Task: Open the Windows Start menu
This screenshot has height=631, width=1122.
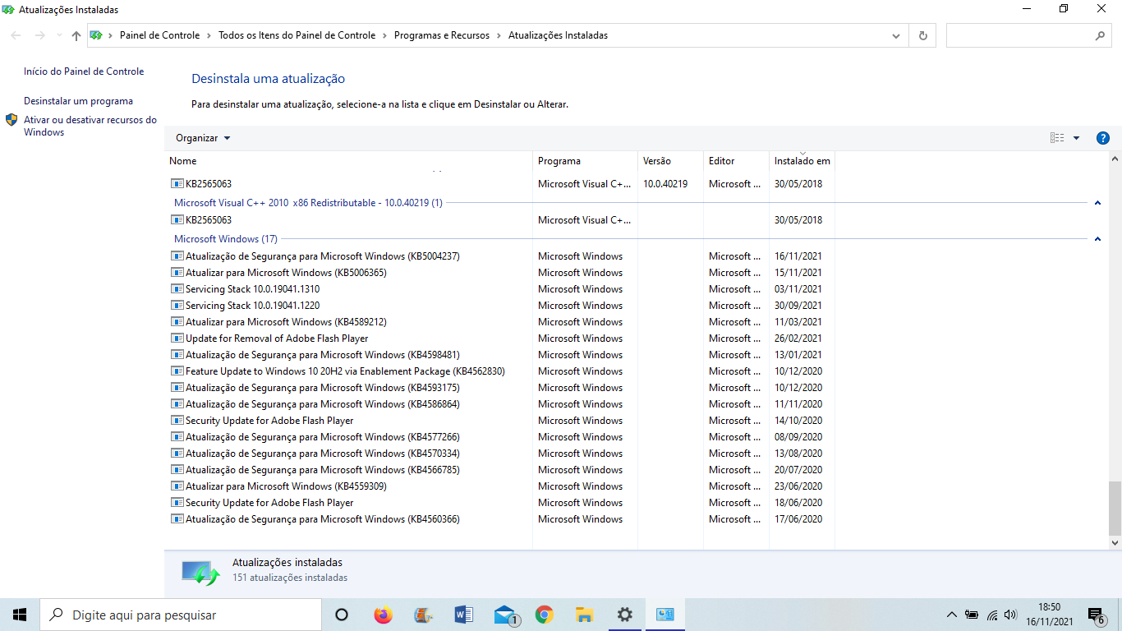Action: click(20, 615)
